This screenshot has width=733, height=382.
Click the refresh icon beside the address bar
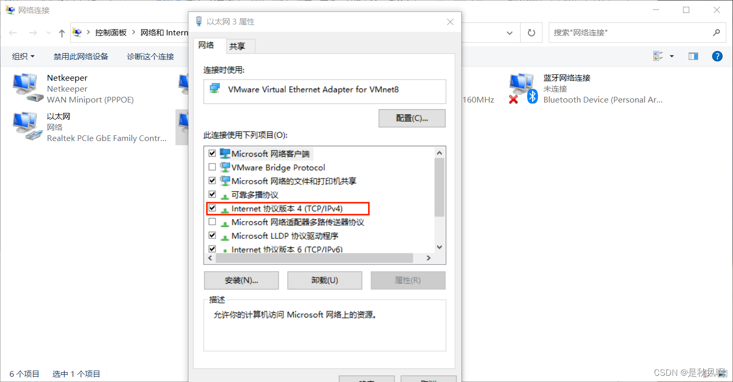coord(532,33)
